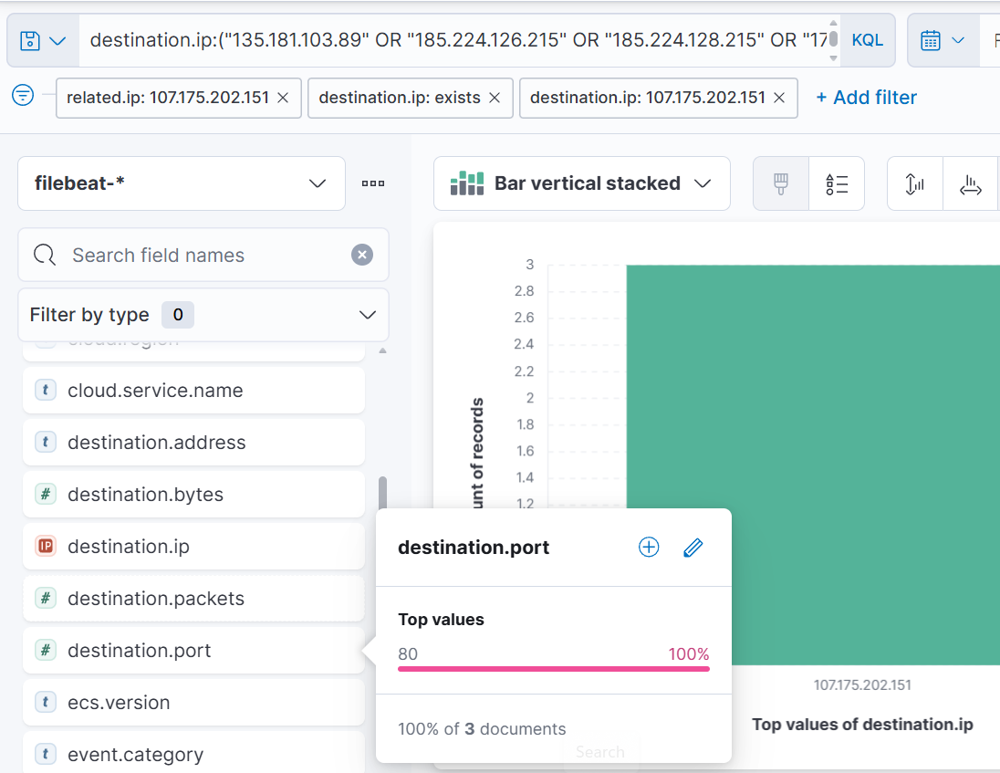
Task: Remove the related.ip: 107.175.202.151 filter
Action: 283,98
